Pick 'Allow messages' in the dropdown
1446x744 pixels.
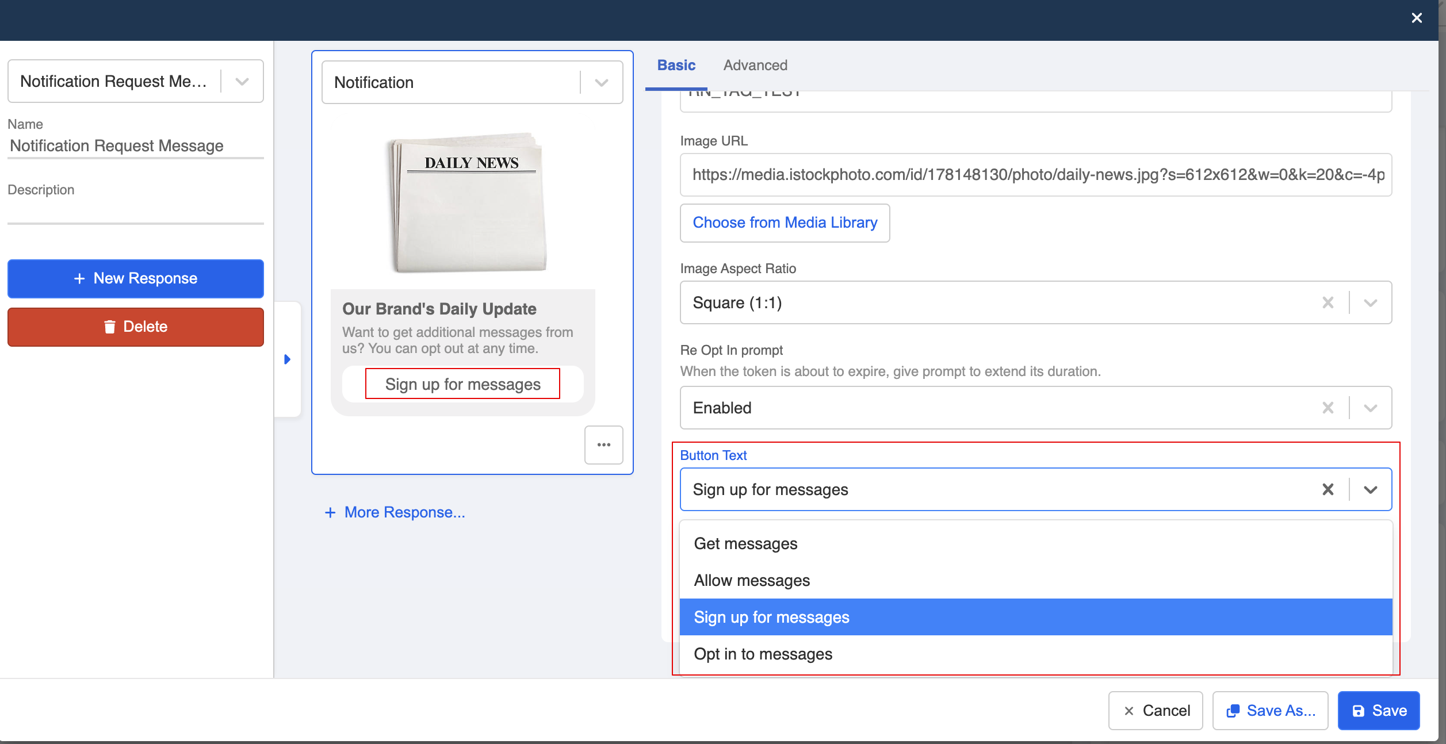click(751, 580)
